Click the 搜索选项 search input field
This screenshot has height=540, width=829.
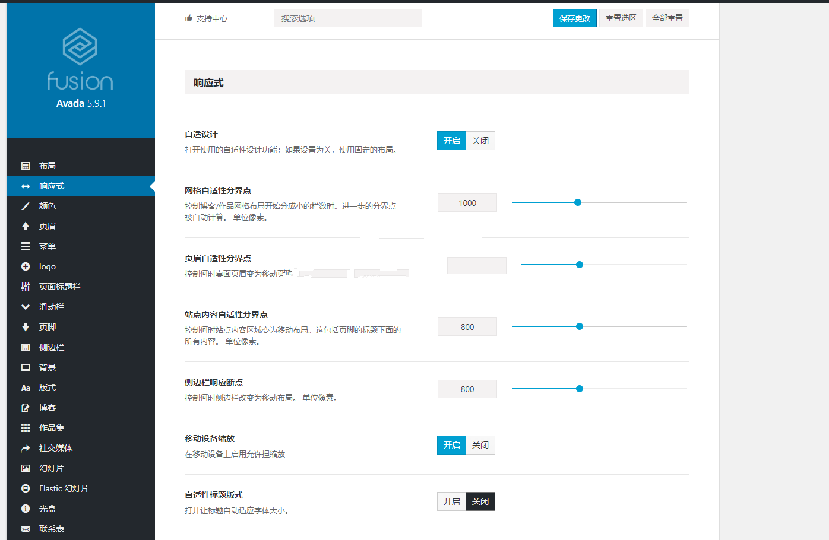point(347,18)
